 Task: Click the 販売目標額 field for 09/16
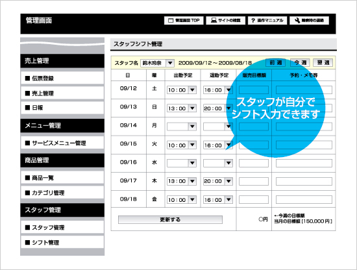coord(254,163)
